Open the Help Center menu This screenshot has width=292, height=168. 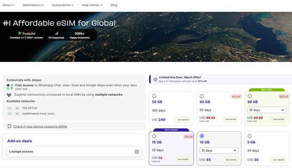click(x=92, y=5)
